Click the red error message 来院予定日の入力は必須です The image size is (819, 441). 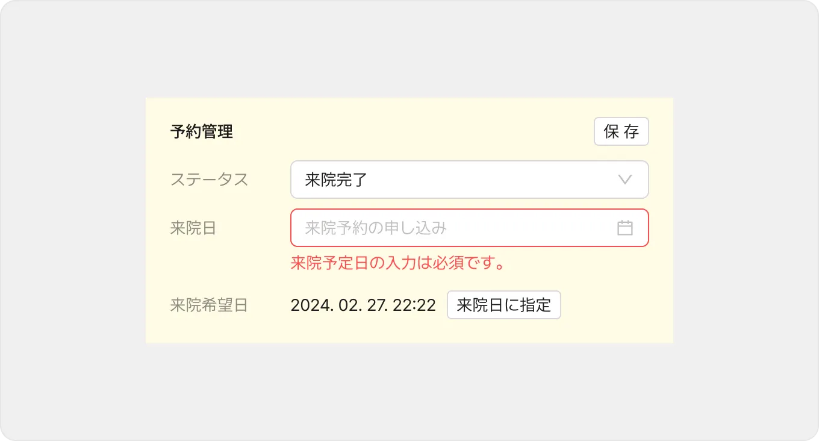[397, 263]
